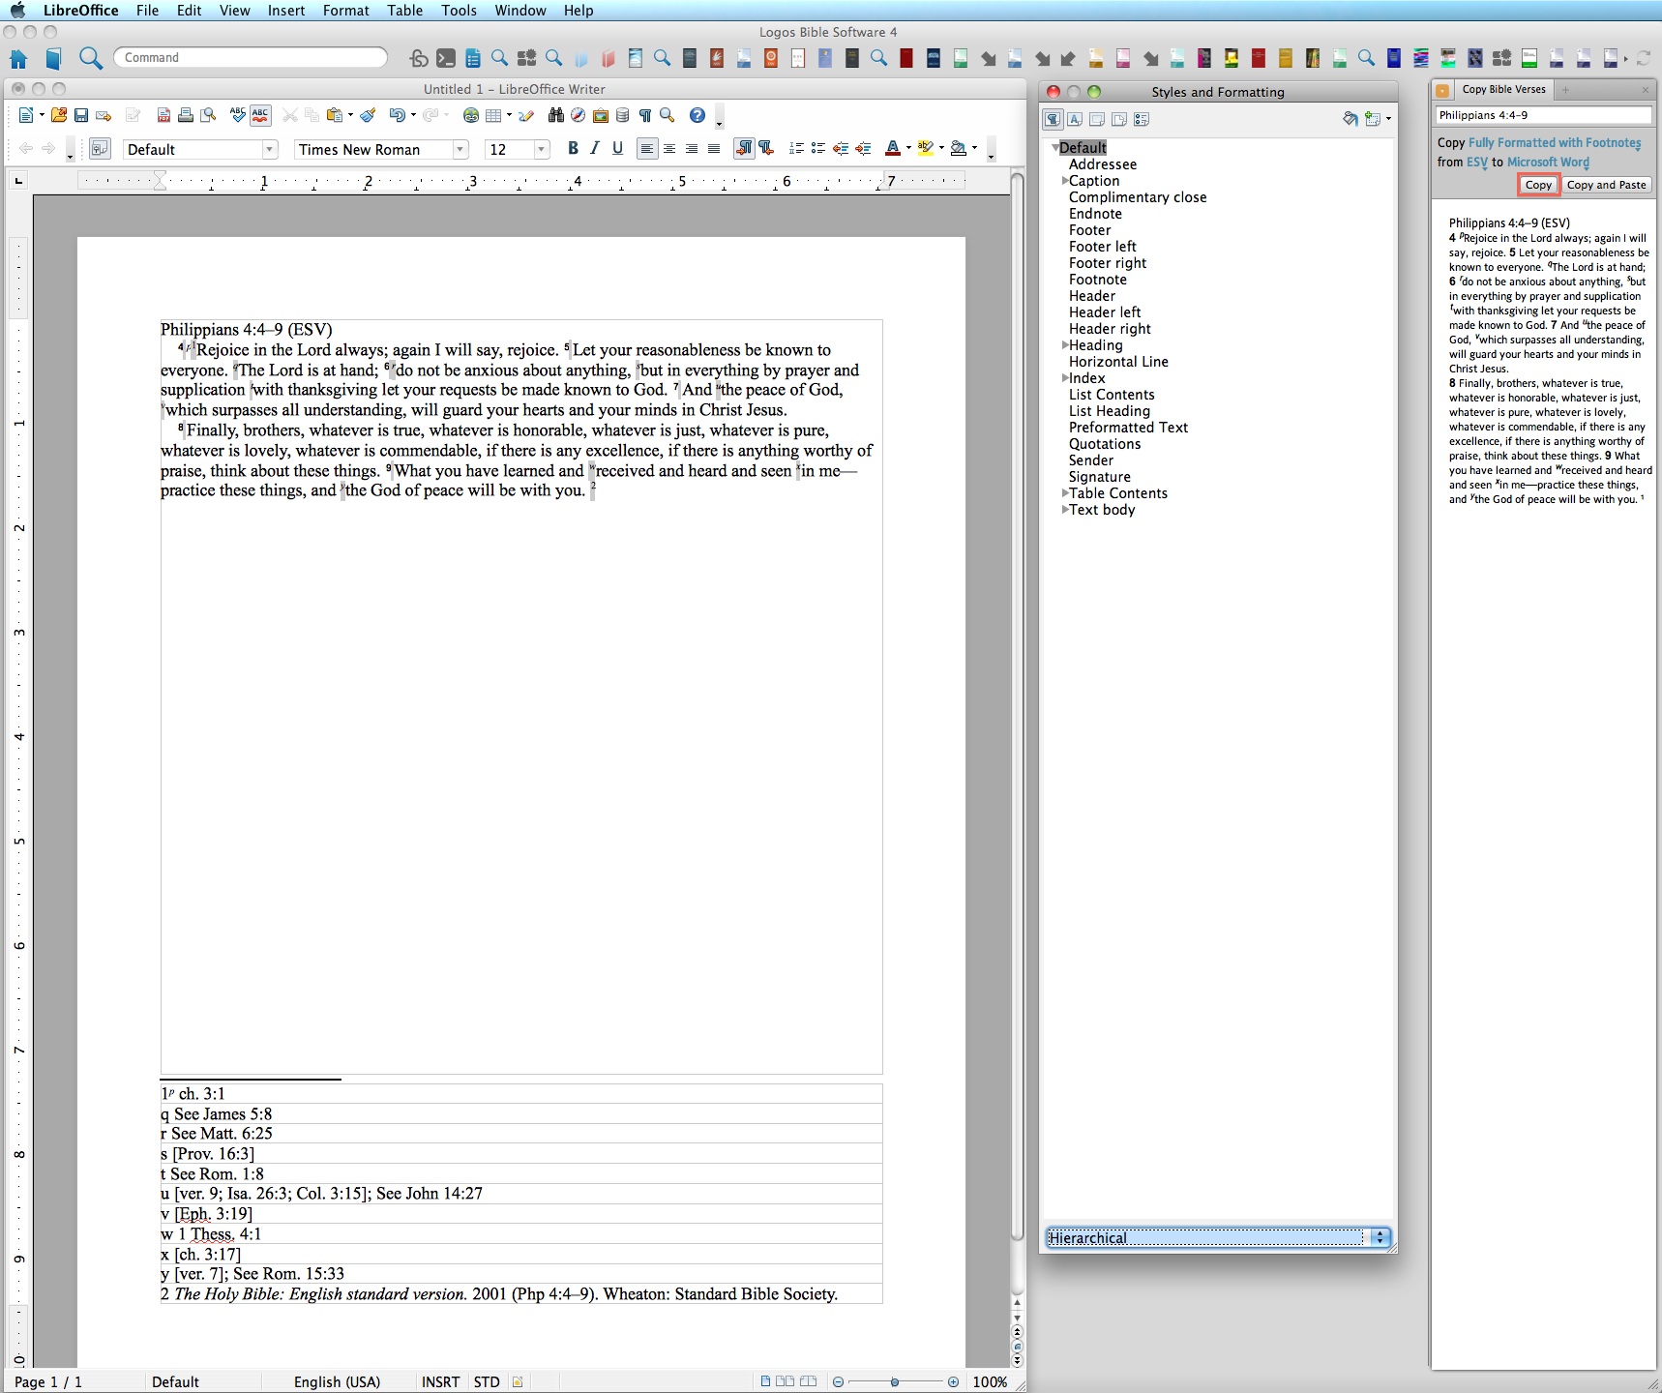Click the ESV version link
Screen dimensions: 1662x1393
coord(1477,163)
